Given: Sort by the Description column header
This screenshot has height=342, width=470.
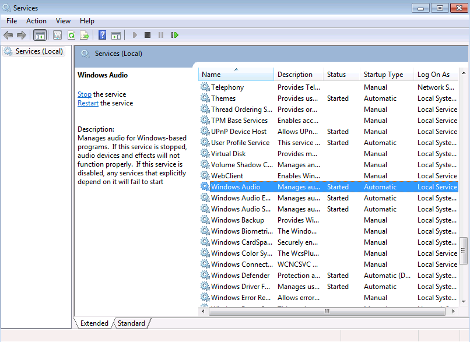Looking at the screenshot, I should [299, 74].
